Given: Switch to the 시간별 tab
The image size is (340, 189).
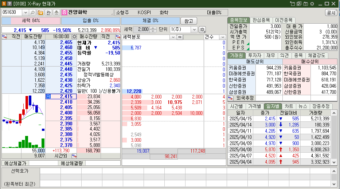Looking at the screenshot, I should pos(237,106).
